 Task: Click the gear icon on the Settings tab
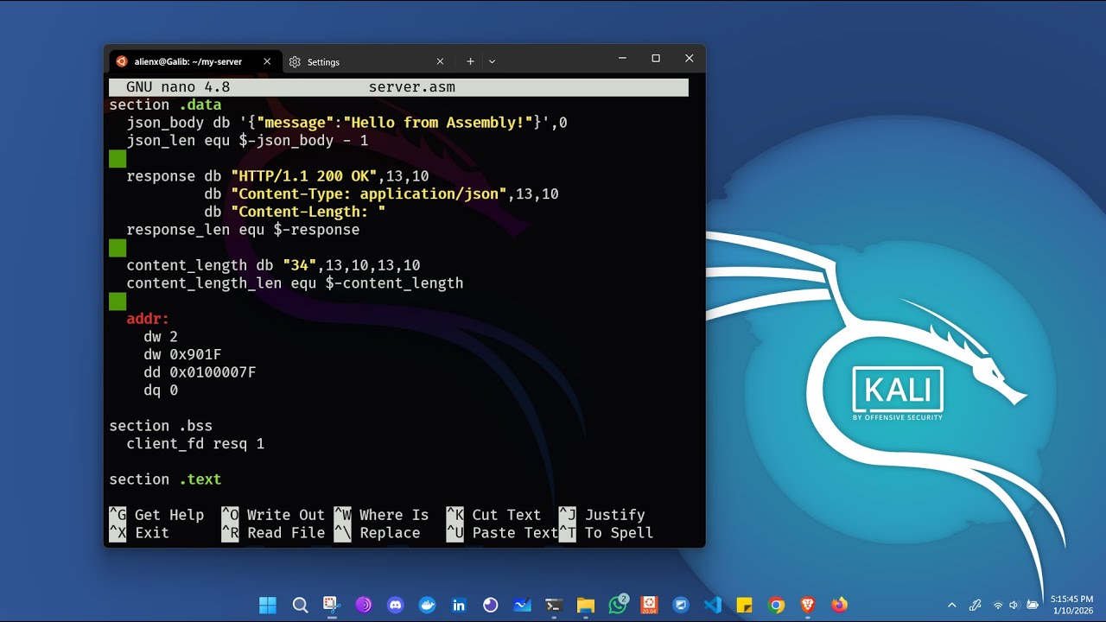tap(295, 62)
